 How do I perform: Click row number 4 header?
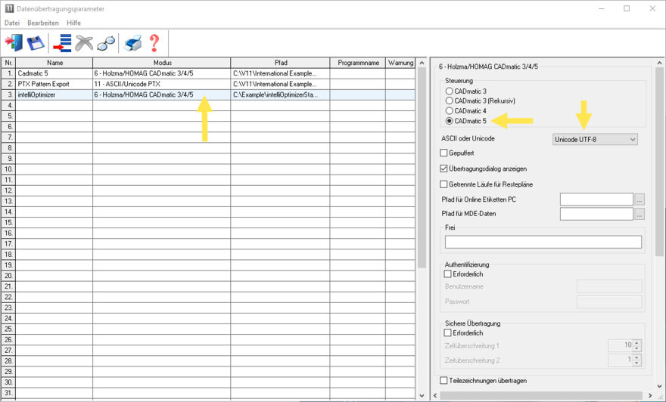(x=8, y=106)
